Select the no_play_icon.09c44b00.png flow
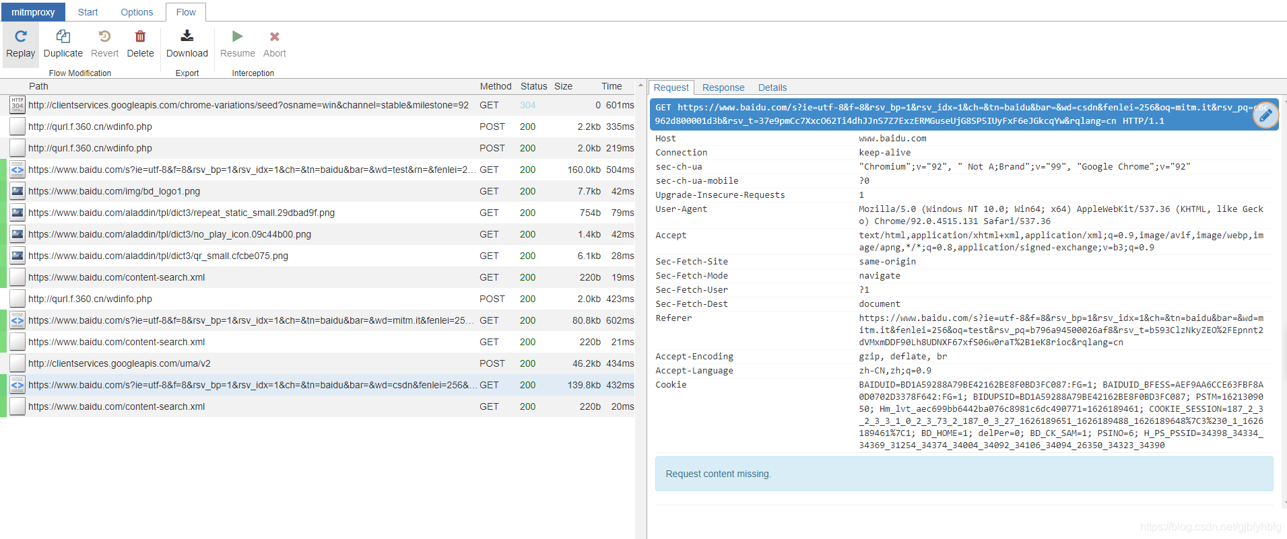1287x539 pixels. point(317,234)
